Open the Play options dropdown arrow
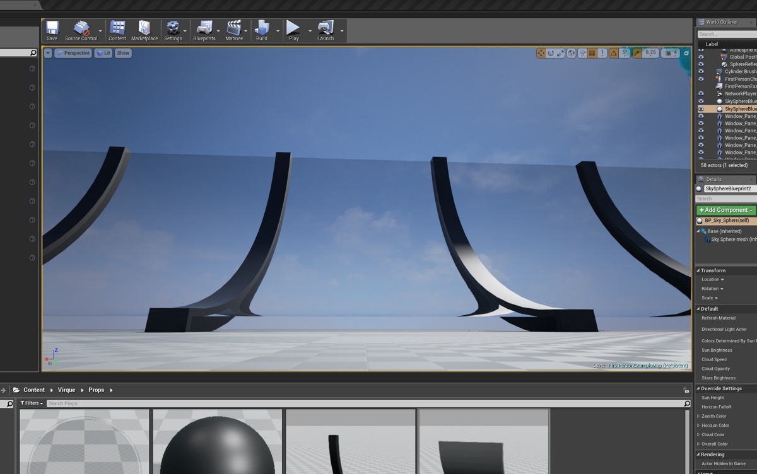Image resolution: width=757 pixels, height=474 pixels. click(x=310, y=30)
